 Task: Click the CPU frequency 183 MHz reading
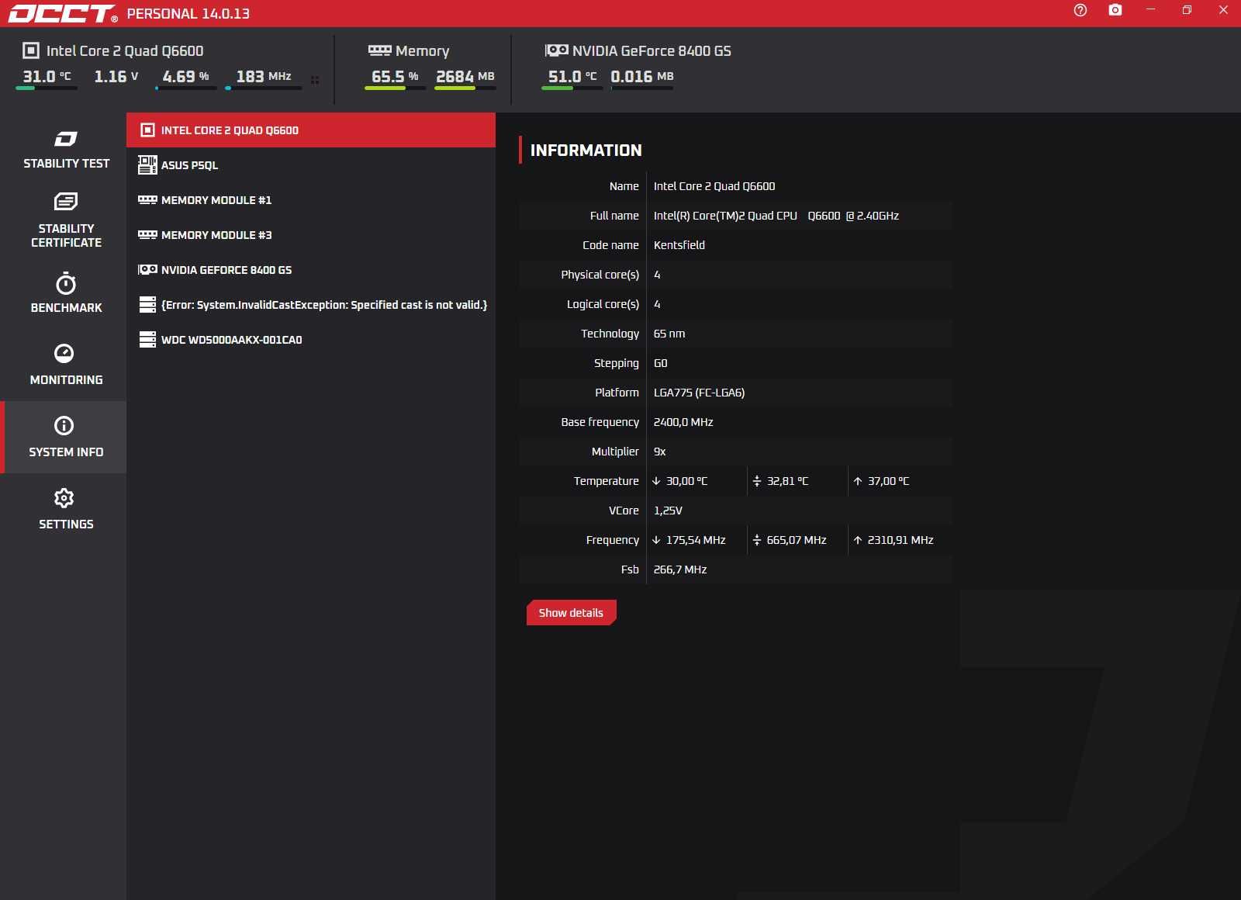pos(264,76)
